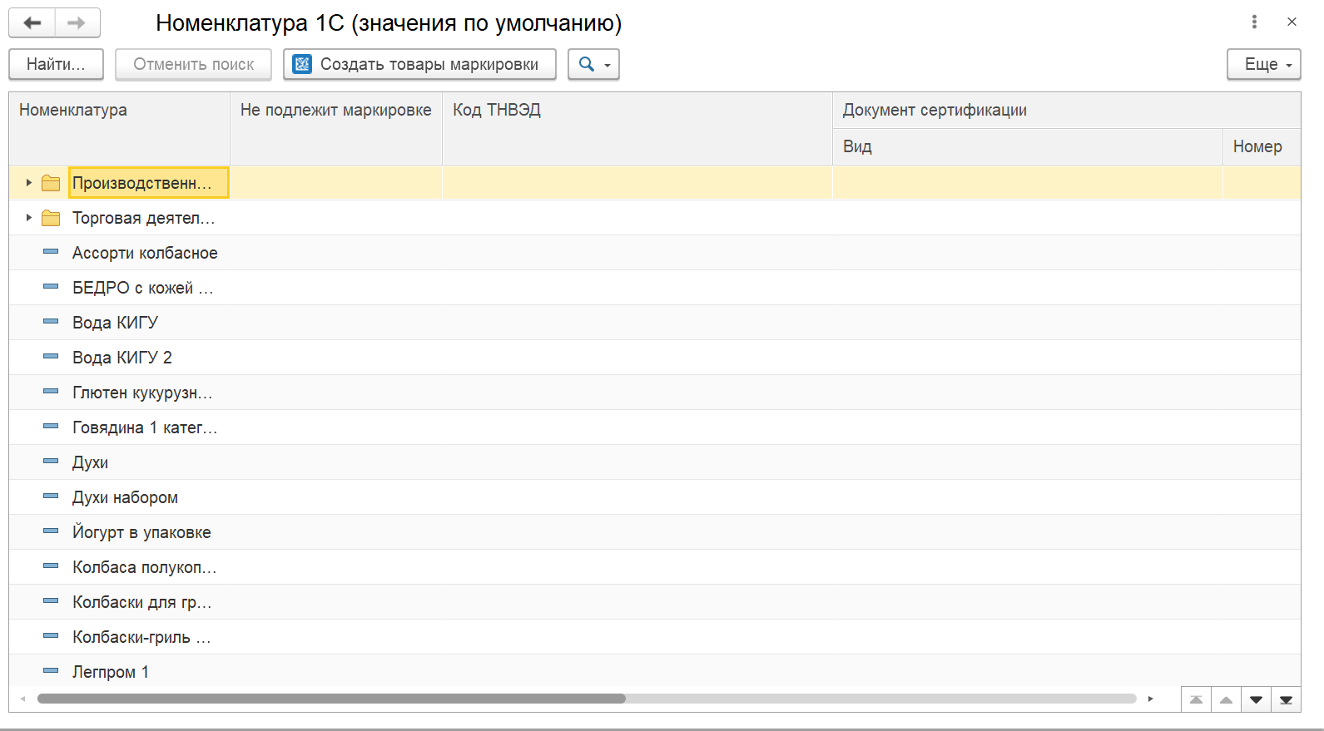
Task: Click the Номер column header
Action: coord(1262,146)
